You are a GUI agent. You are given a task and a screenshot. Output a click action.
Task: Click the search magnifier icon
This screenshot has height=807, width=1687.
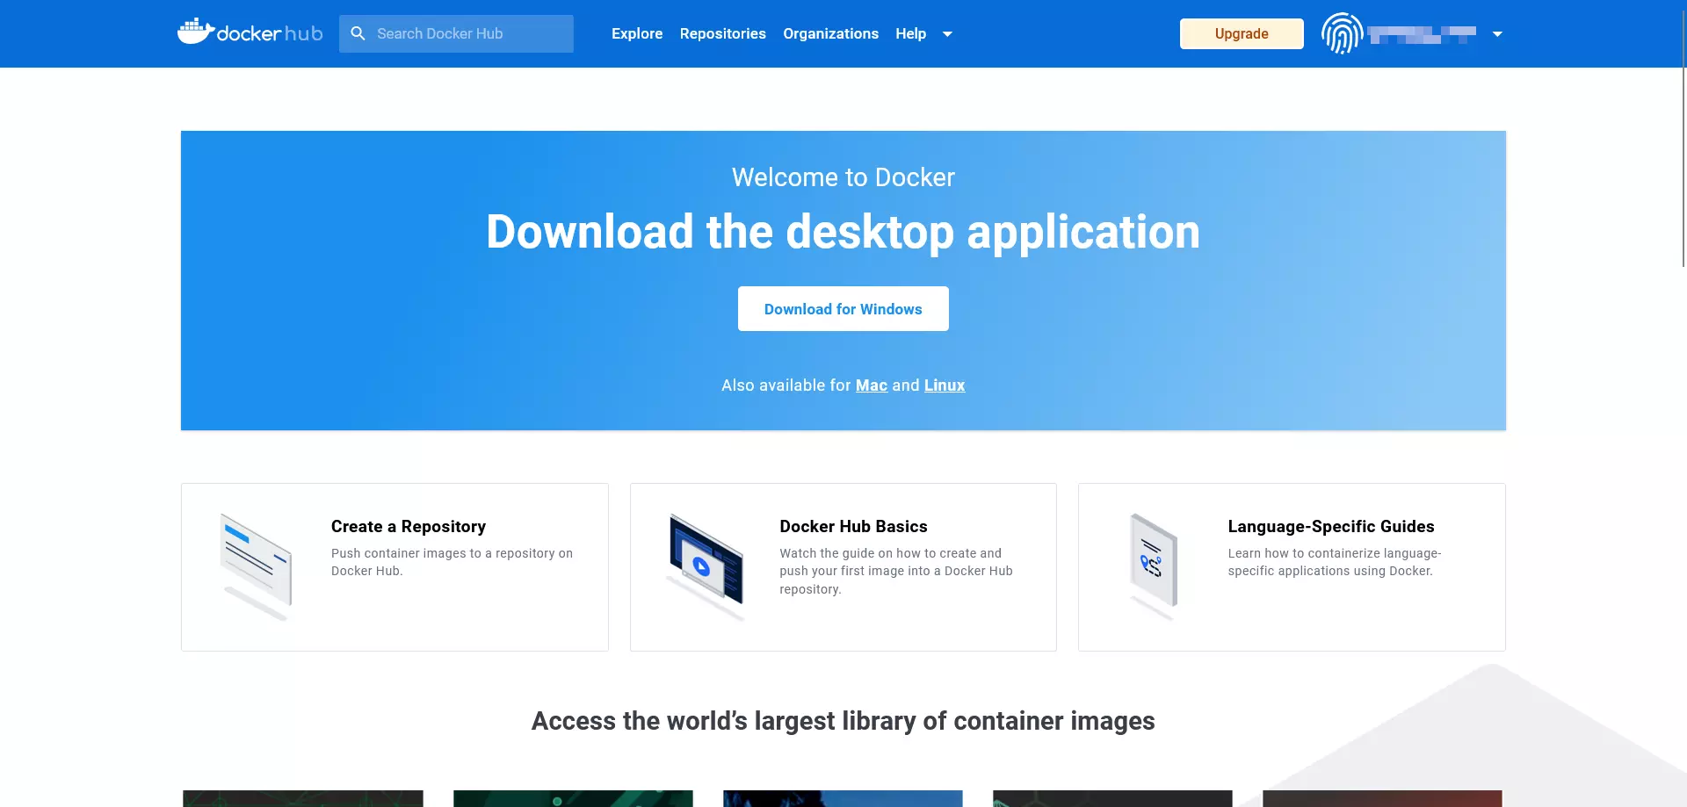coord(358,33)
